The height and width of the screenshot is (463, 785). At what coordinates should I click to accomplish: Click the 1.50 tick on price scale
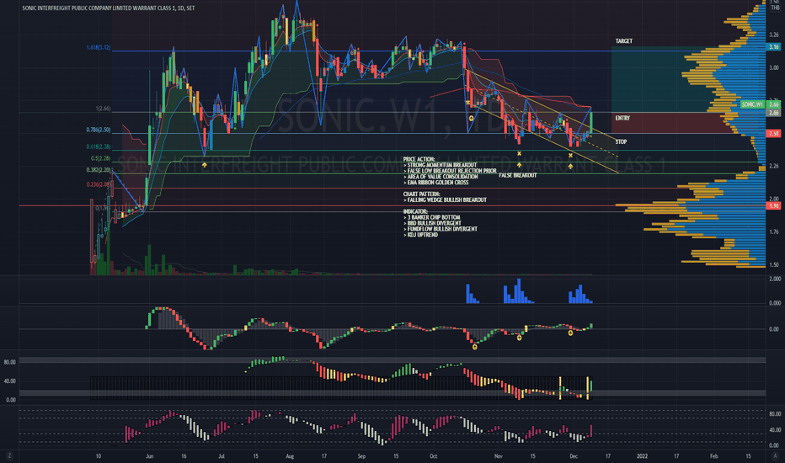coord(774,265)
